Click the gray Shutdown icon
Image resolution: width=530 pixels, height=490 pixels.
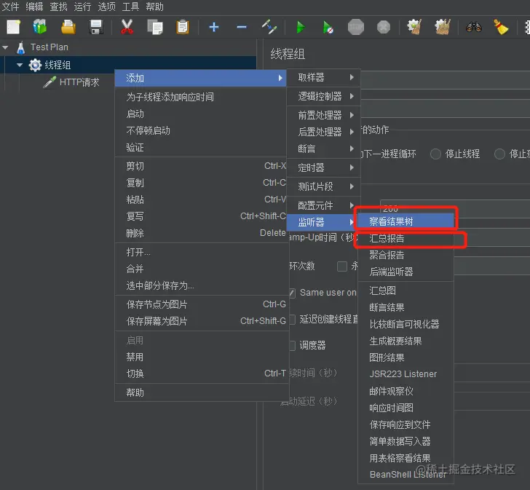[x=383, y=27]
